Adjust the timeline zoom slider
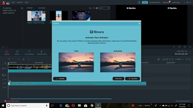 tap(179, 59)
